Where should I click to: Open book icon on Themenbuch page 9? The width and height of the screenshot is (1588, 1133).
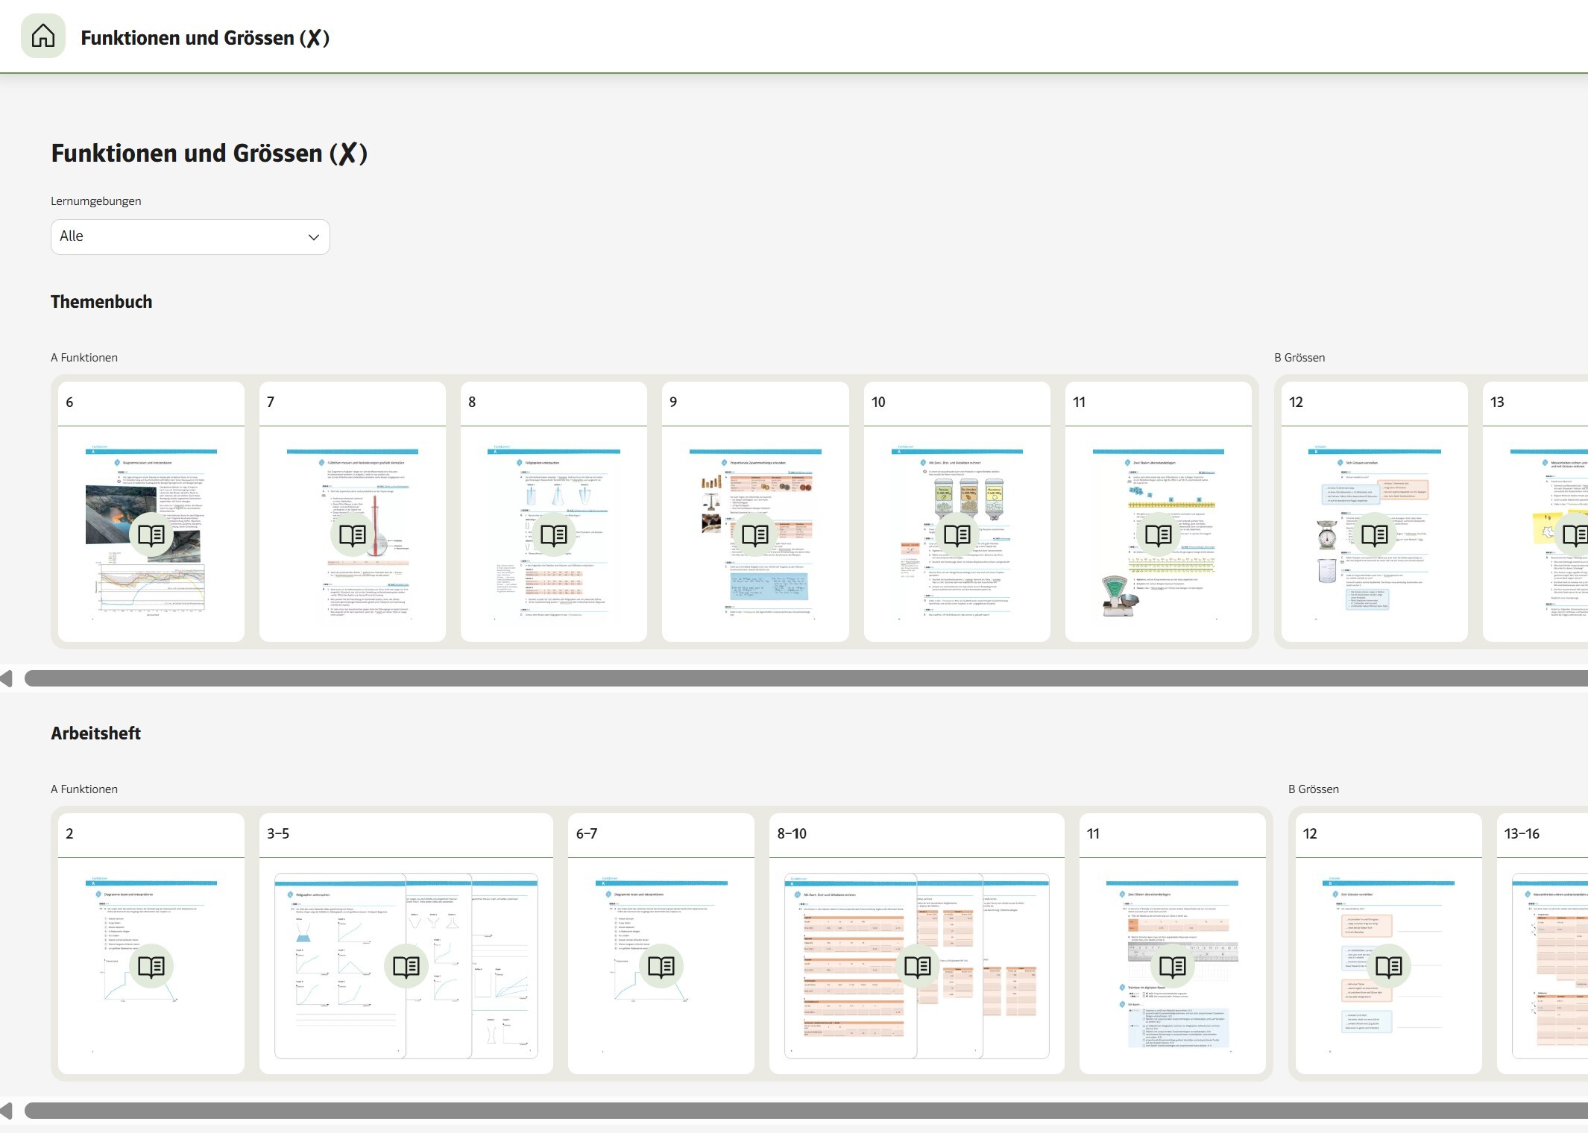pyautogui.click(x=755, y=534)
